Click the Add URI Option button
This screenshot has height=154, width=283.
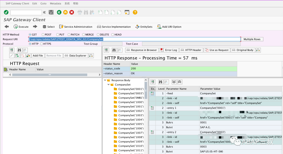[x=169, y=27]
